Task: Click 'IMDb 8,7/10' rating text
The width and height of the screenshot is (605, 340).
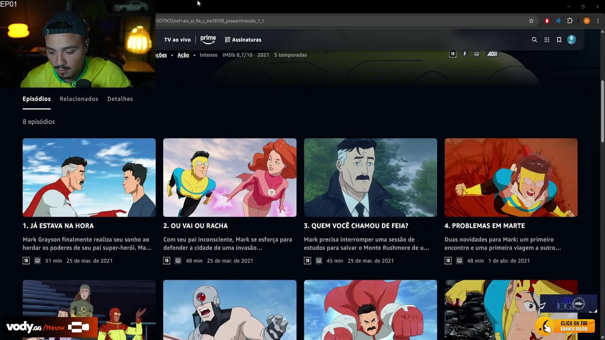Action: 237,55
